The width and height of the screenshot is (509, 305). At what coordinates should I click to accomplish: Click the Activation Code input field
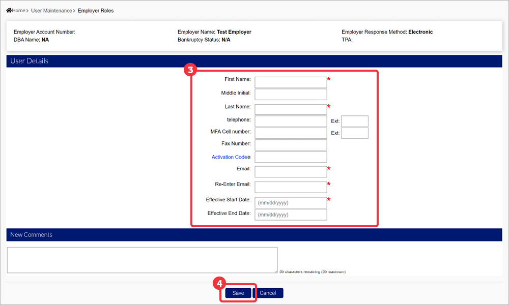pyautogui.click(x=290, y=157)
